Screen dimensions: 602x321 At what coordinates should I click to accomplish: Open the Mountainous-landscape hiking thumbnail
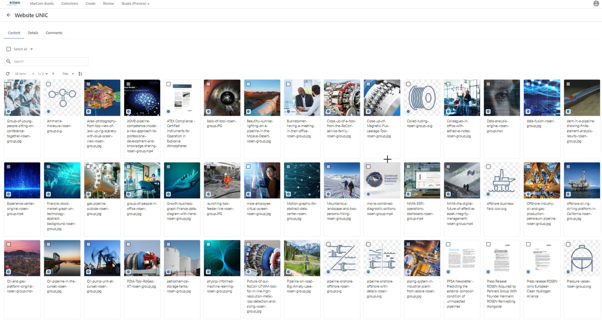pyautogui.click(x=342, y=180)
